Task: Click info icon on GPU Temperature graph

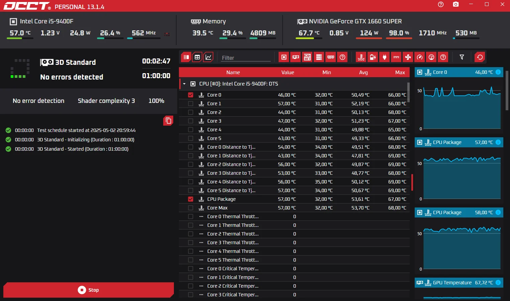Action: (498, 283)
